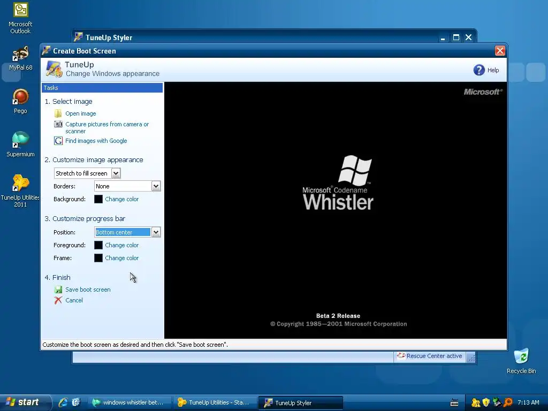Screen dimensions: 548x411
Task: Switch to TuneUp Styler taskbar item
Action: 300,402
